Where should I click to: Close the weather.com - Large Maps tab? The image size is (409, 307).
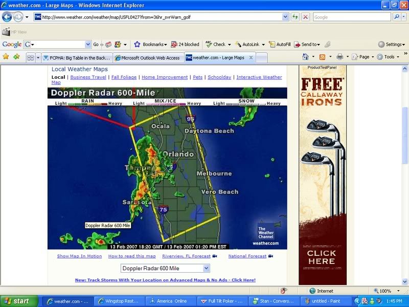(x=251, y=57)
